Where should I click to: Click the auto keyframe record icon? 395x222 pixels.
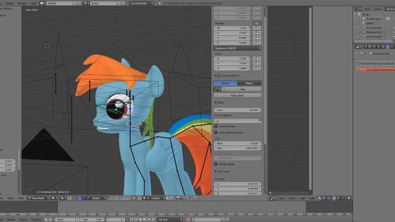(188, 220)
